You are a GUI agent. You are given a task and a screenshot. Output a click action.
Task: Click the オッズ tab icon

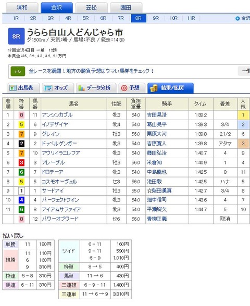coord(48,88)
